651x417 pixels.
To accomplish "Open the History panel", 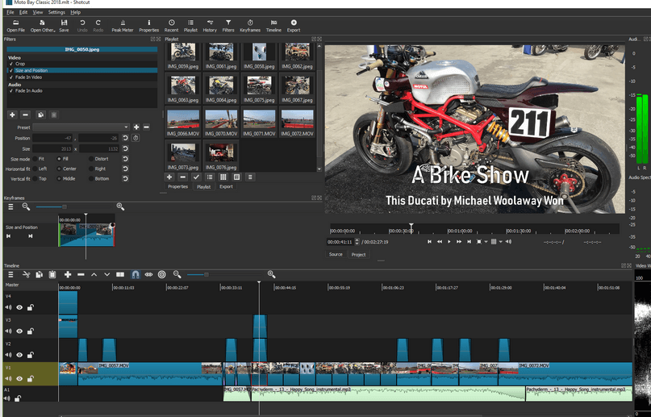I will tap(210, 26).
